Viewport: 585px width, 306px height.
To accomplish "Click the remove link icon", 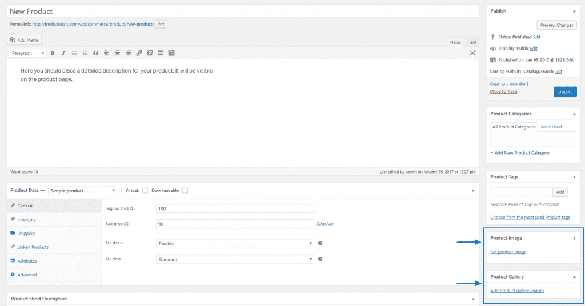I will (x=150, y=53).
